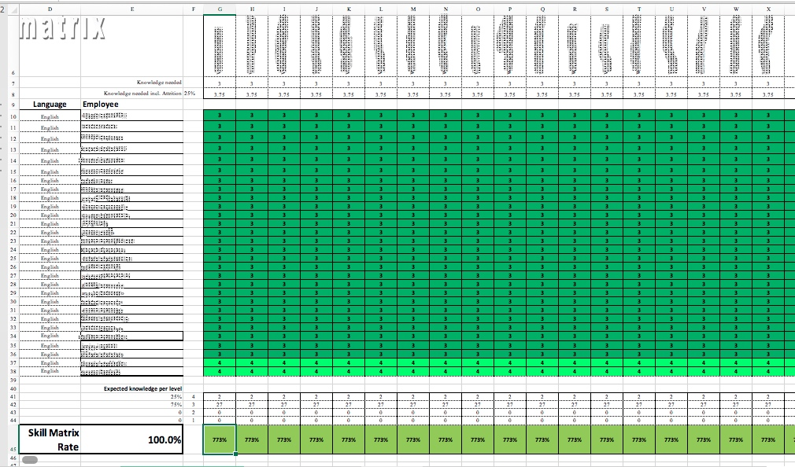
Task: Click the 'Knowledge needed' label in row 7
Action: [159, 82]
